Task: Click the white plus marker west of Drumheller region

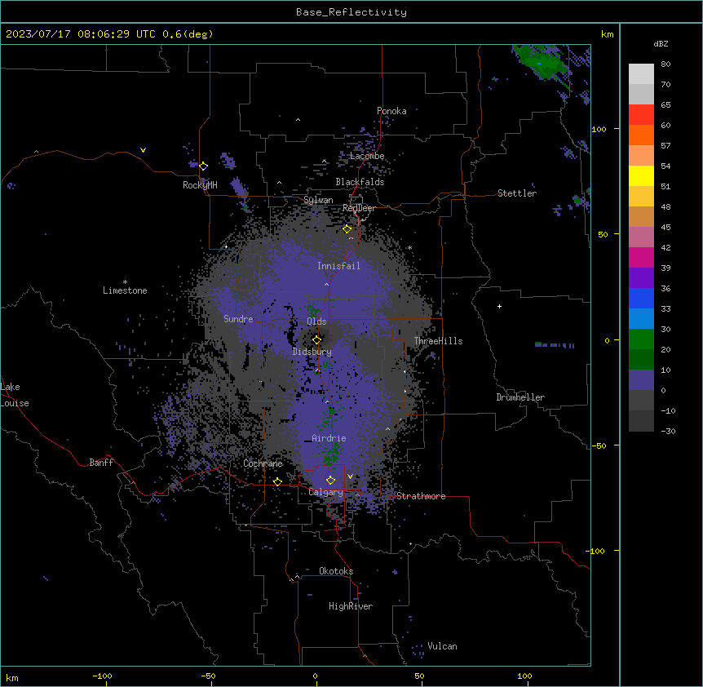Action: pos(499,306)
